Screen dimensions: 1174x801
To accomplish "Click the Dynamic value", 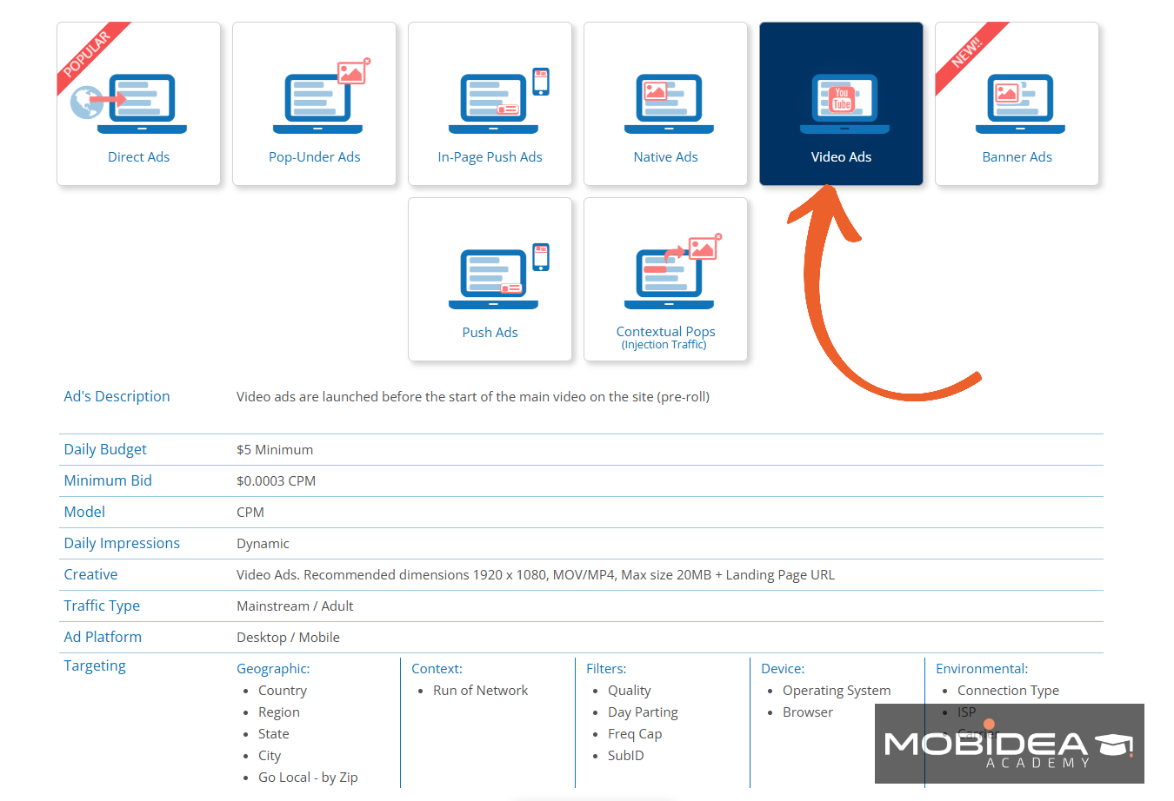I will coord(263,544).
